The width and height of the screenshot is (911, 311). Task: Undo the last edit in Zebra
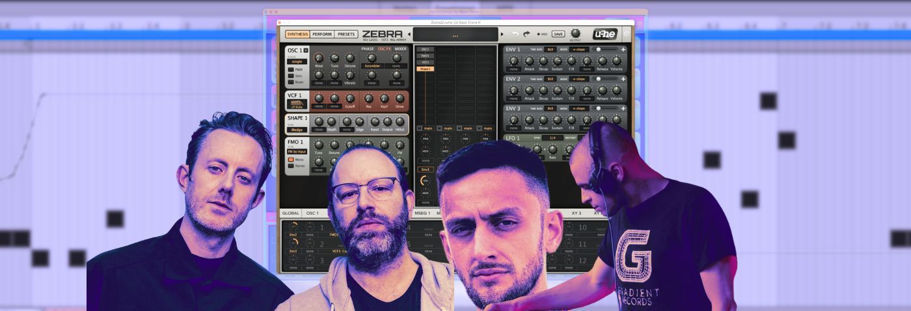[x=515, y=34]
